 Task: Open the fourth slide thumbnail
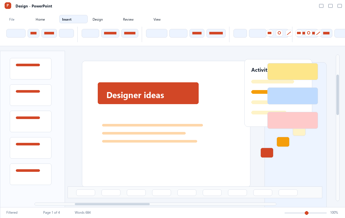pos(30,148)
